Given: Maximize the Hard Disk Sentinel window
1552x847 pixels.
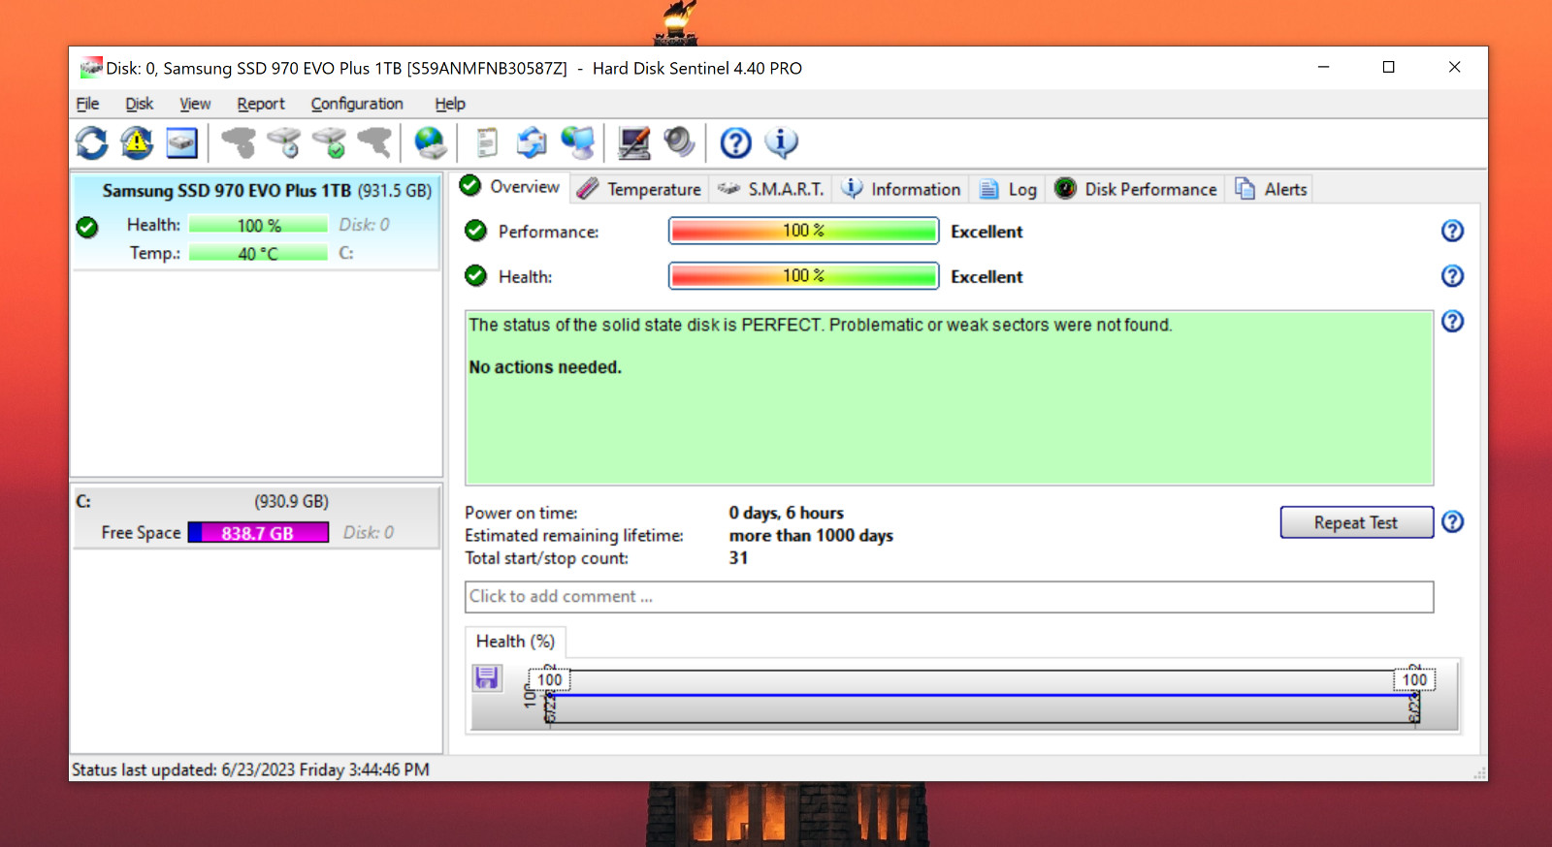Looking at the screenshot, I should click(x=1388, y=67).
